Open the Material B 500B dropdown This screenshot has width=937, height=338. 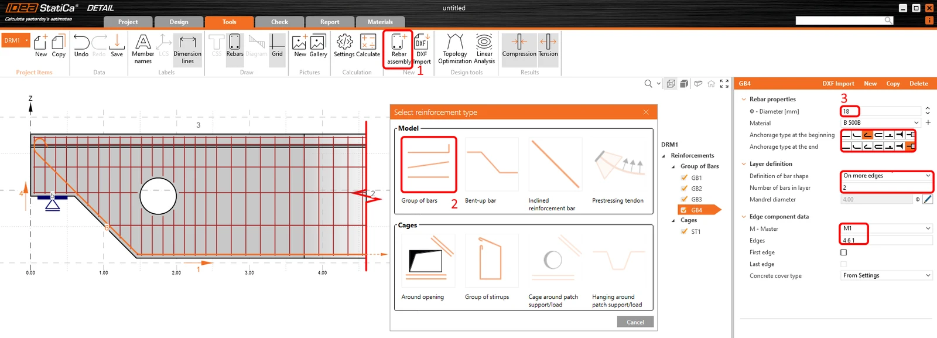click(x=881, y=123)
